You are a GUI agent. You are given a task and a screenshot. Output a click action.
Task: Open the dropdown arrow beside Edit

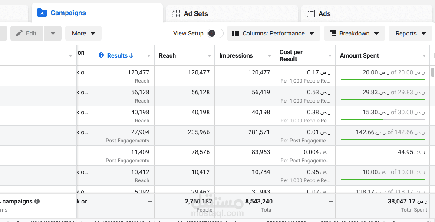[x=53, y=33]
